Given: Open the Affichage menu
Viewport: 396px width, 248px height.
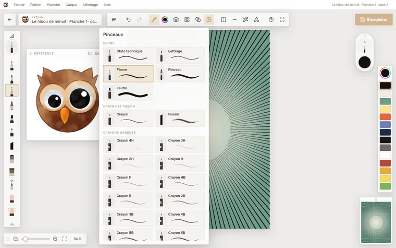Looking at the screenshot, I should click(90, 5).
